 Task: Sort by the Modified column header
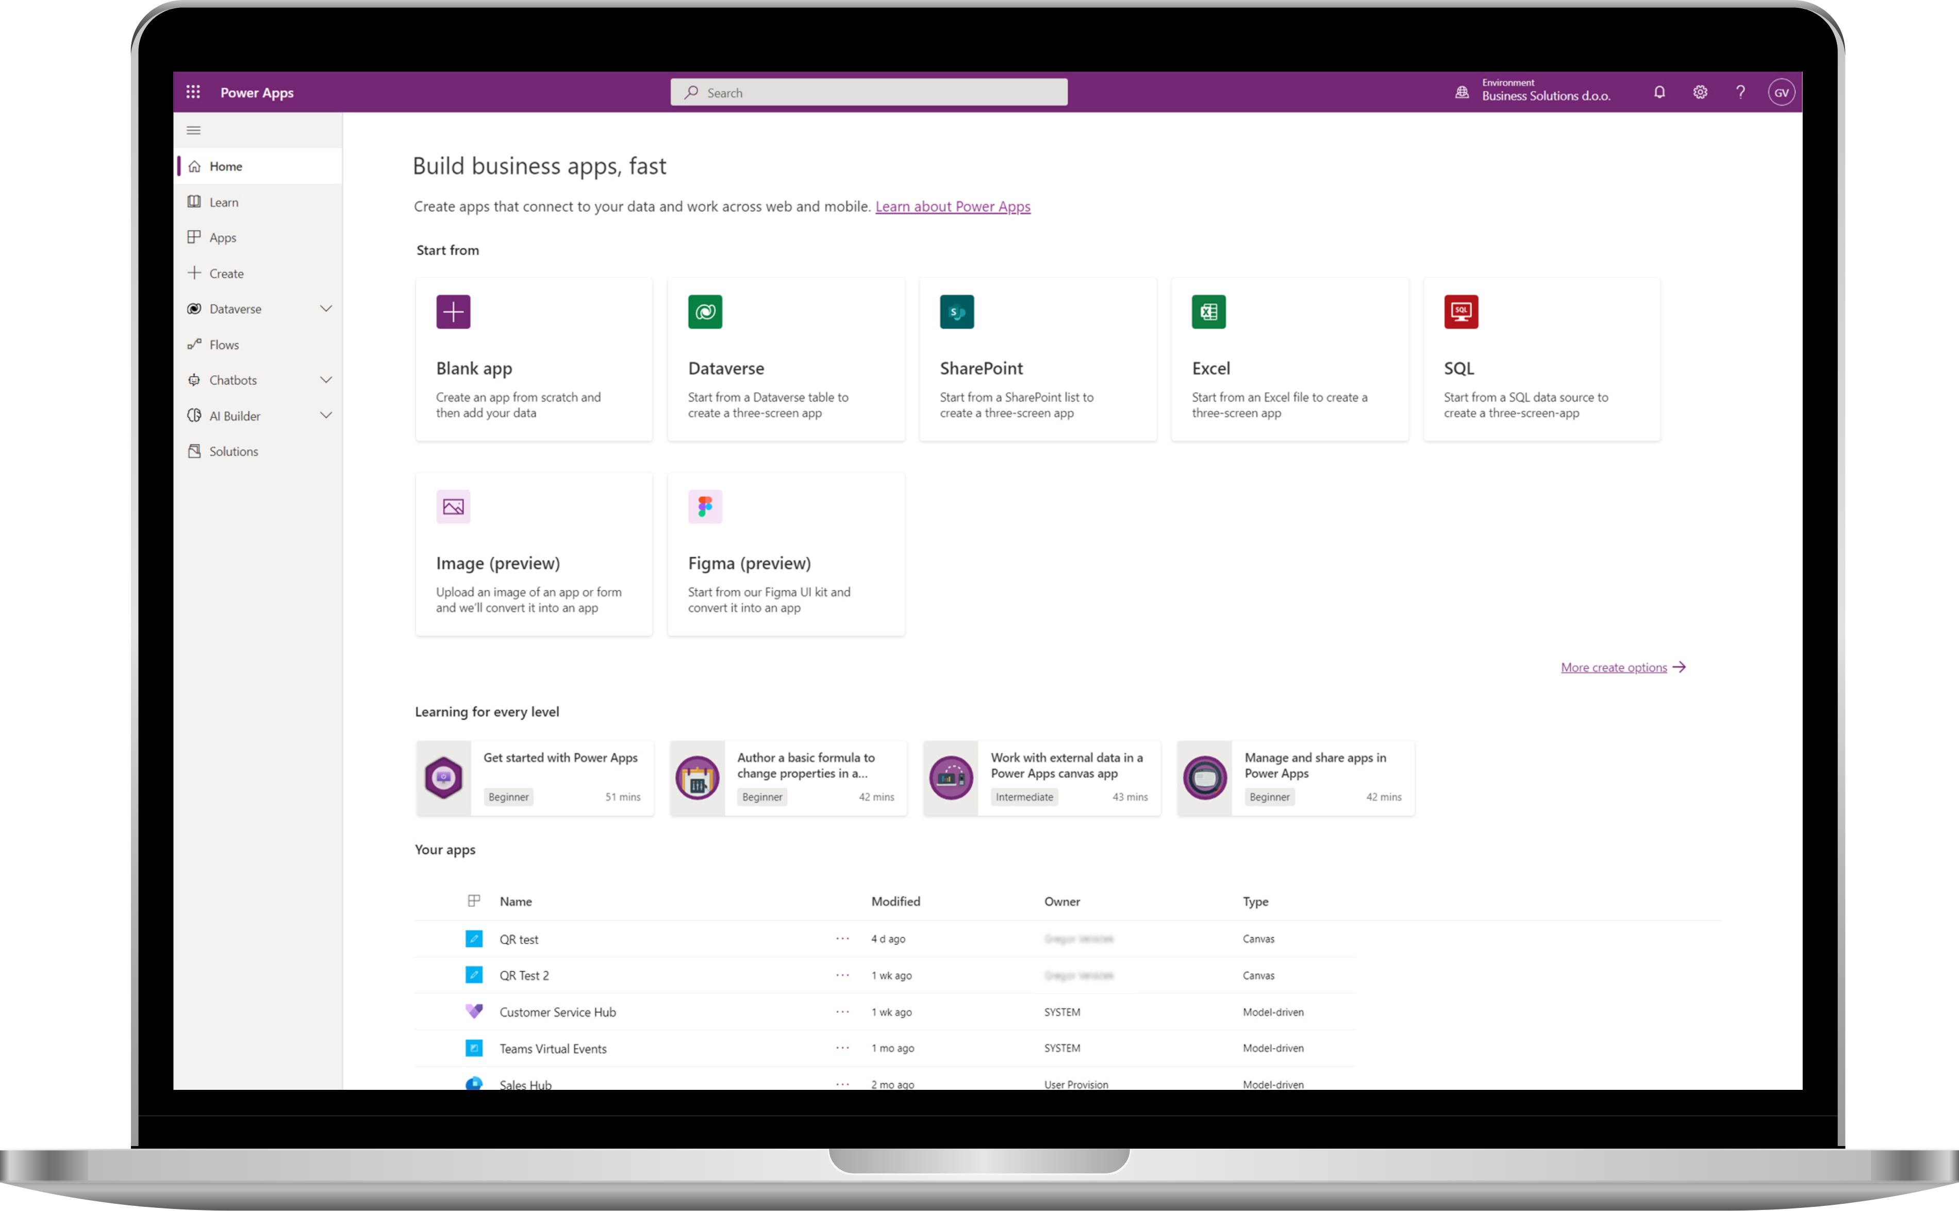[x=894, y=901]
